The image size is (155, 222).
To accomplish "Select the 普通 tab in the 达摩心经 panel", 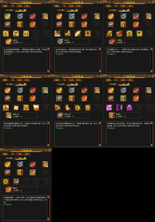I will pyautogui.click(x=5, y=80).
